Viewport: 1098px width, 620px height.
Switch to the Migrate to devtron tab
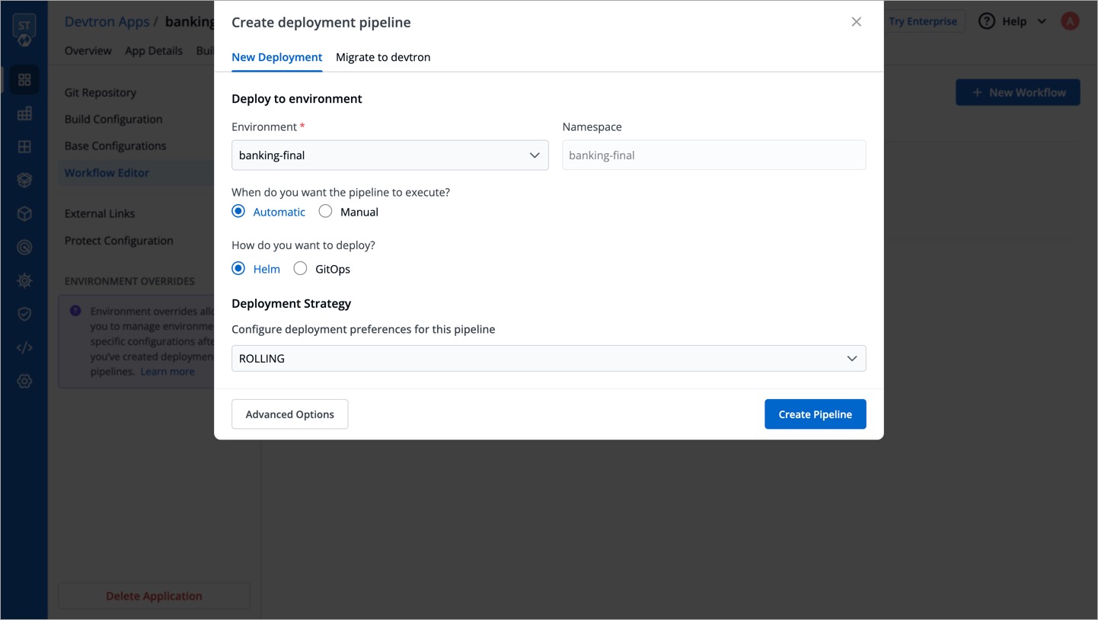tap(383, 56)
